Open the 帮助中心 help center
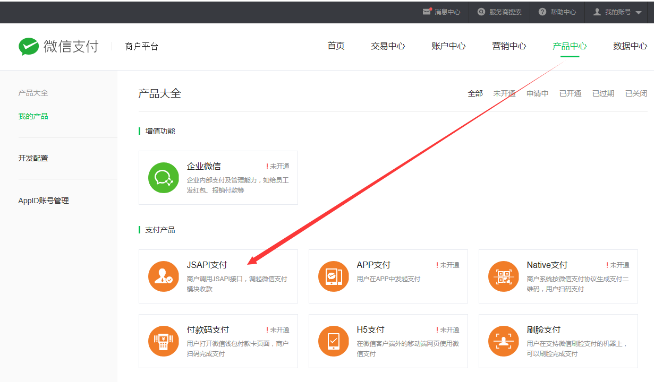654x382 pixels. tap(557, 12)
